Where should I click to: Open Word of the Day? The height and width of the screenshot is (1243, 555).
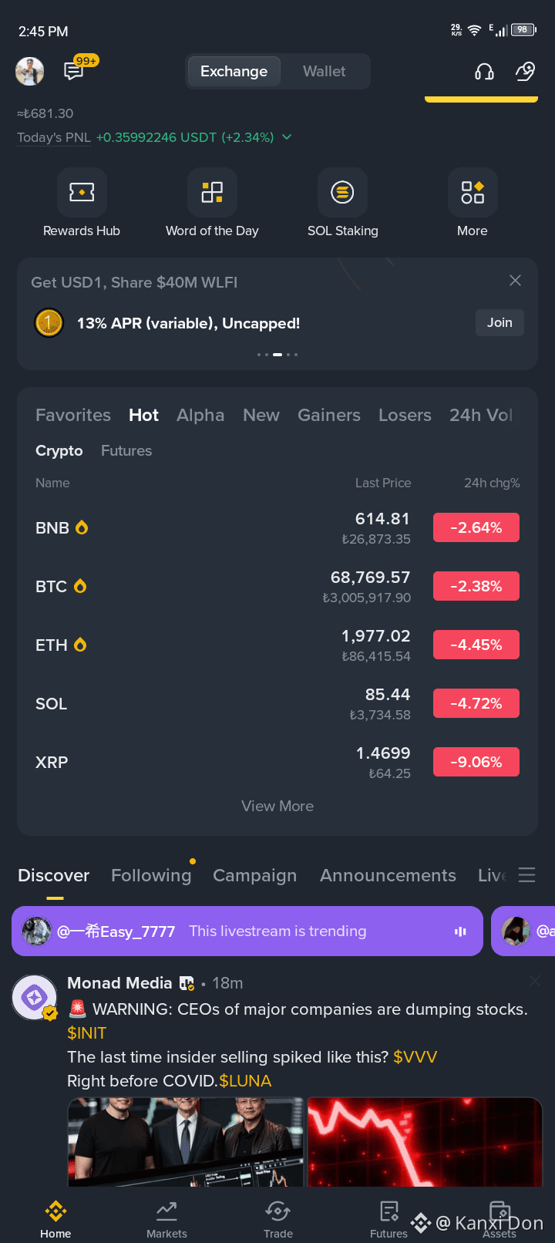tap(212, 192)
